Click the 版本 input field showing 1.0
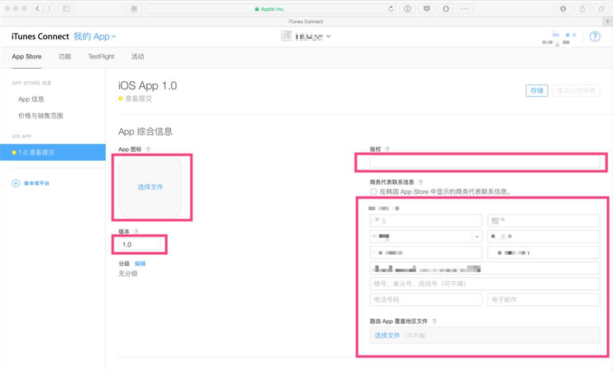 click(x=139, y=244)
